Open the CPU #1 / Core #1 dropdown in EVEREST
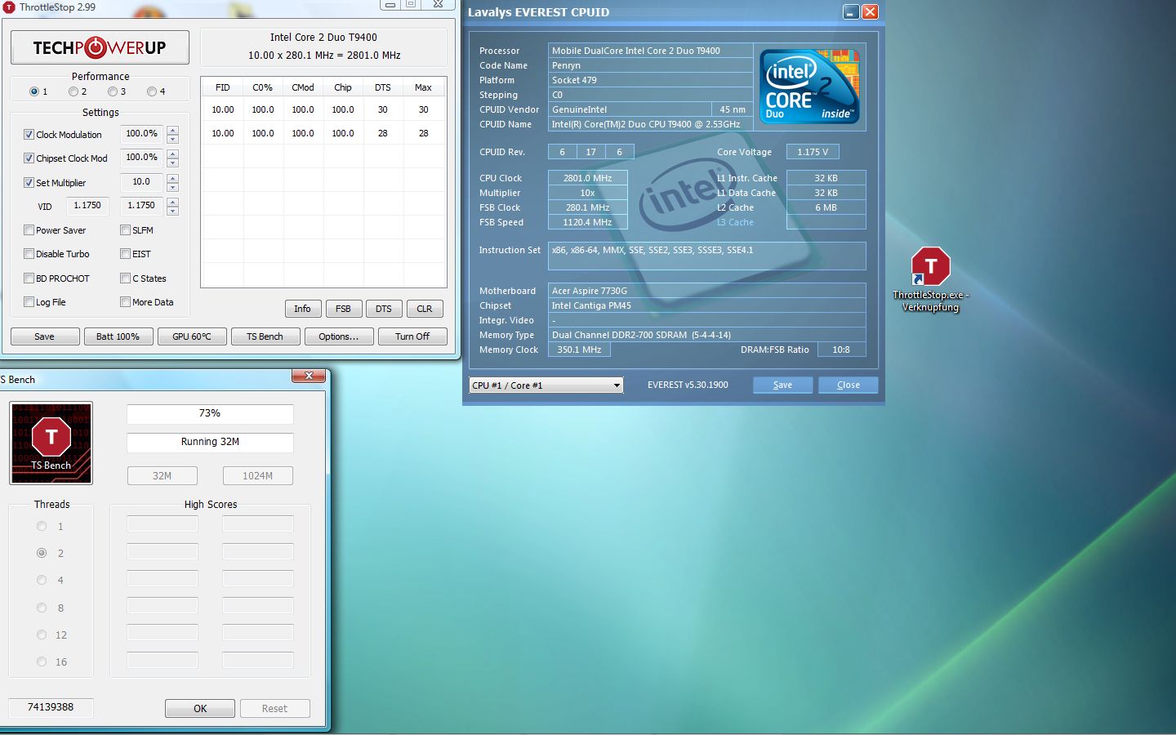 [546, 385]
